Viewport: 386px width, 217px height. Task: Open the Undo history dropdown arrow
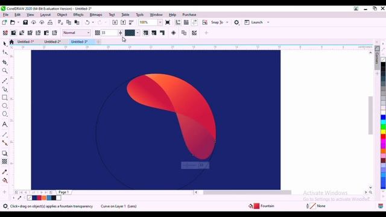pos(93,22)
